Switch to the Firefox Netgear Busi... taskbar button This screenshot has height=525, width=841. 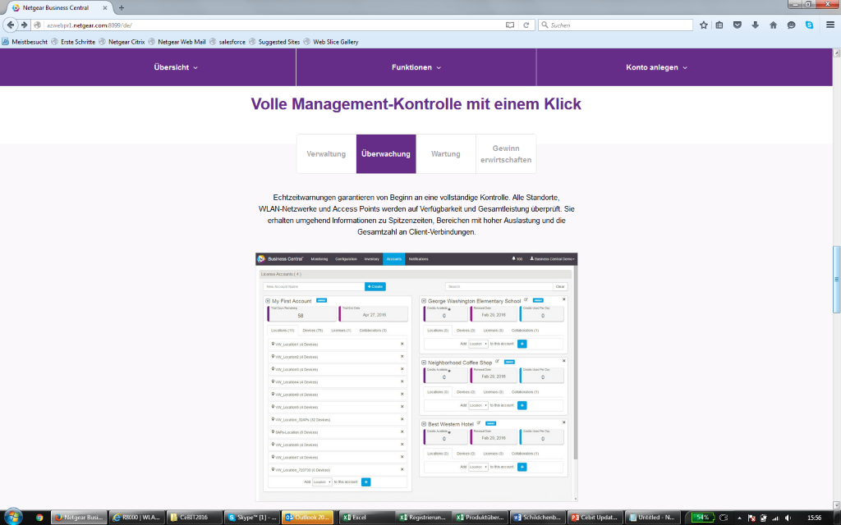point(80,518)
